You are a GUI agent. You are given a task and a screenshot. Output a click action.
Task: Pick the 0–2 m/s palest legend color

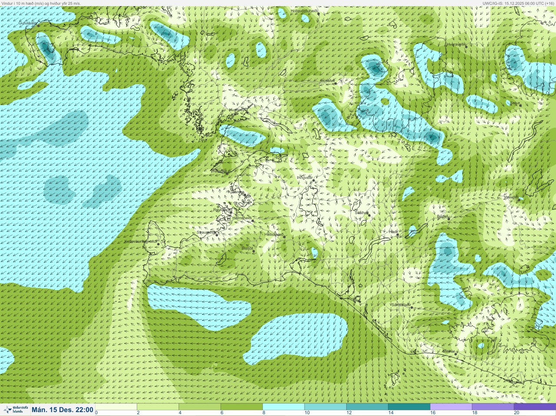(x=116, y=407)
